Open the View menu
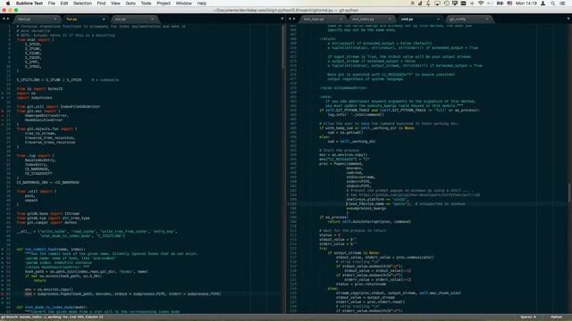 115,4
